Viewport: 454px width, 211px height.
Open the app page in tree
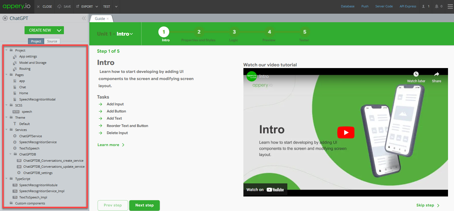(22, 81)
